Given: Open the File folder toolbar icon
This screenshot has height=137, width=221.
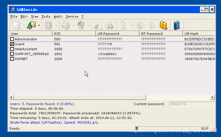Looking at the screenshot, I should [16, 25].
